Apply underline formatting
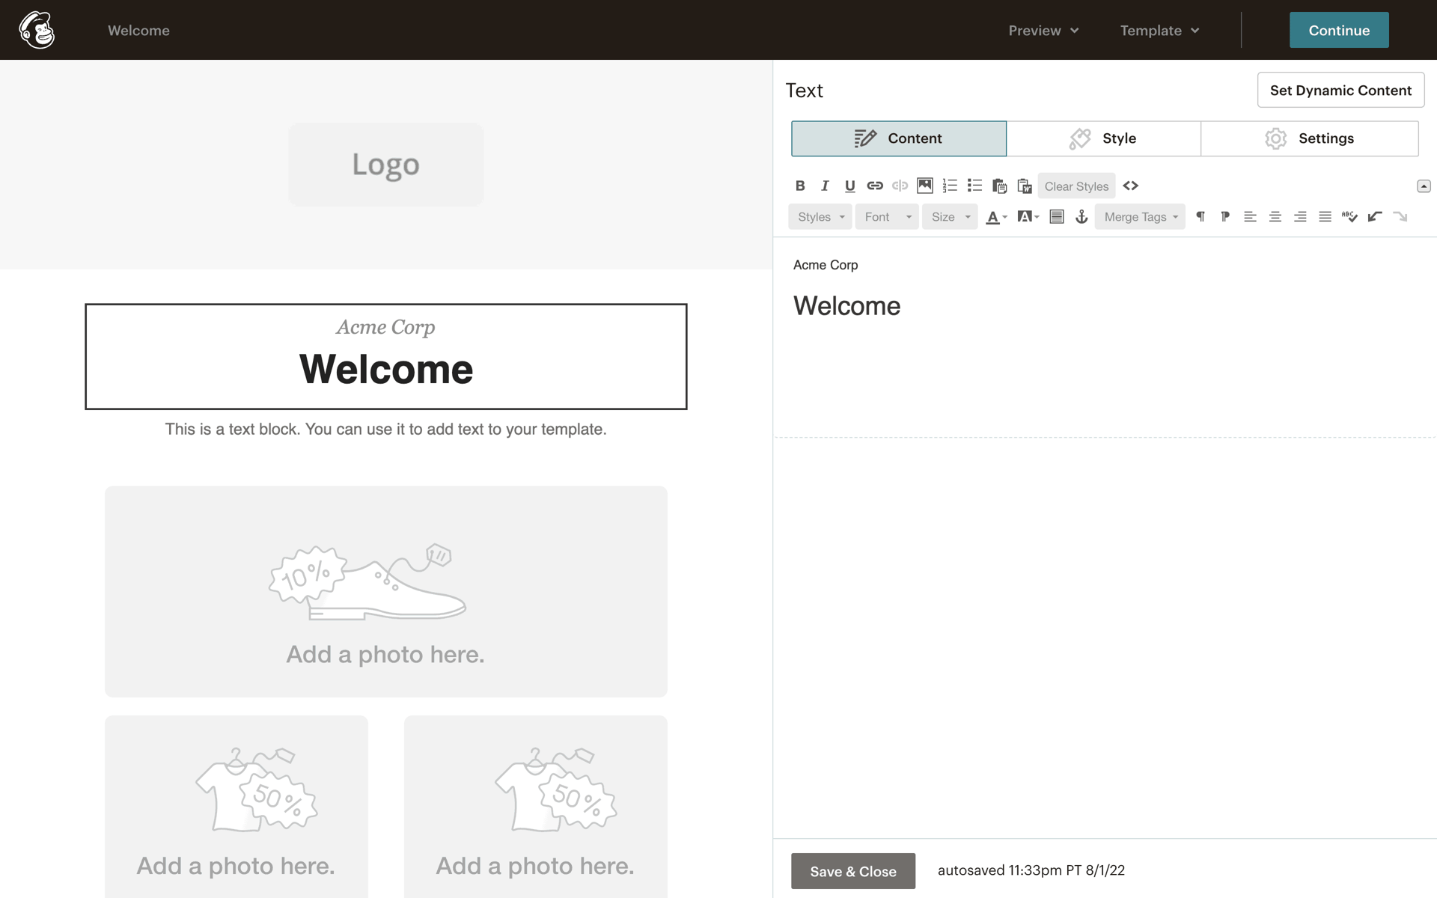The image size is (1437, 898). click(x=849, y=186)
